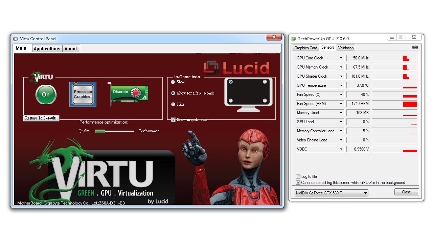Click the GPU-Z title bar icon
This screenshot has width=433, height=243.
click(x=294, y=39)
